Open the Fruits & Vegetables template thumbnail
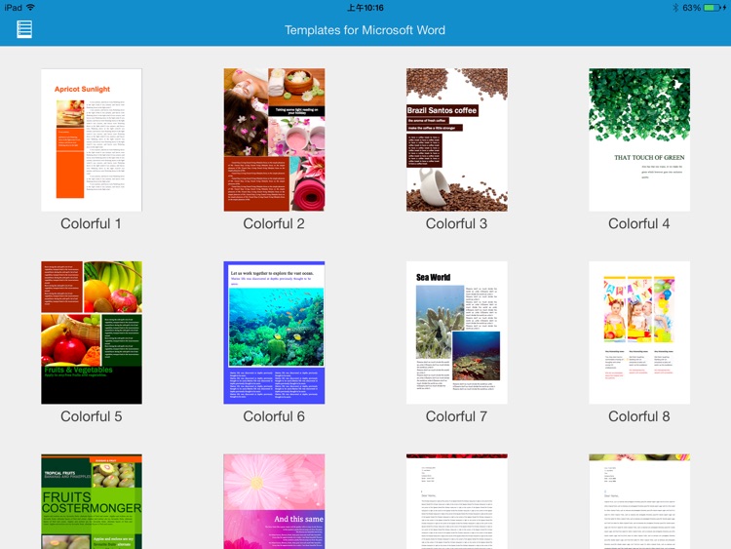The height and width of the screenshot is (549, 731). coord(92,333)
